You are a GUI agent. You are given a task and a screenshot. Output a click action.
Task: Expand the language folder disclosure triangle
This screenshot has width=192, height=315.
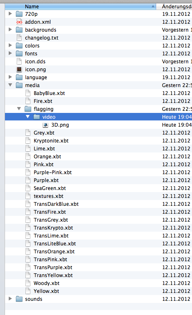(x=10, y=77)
